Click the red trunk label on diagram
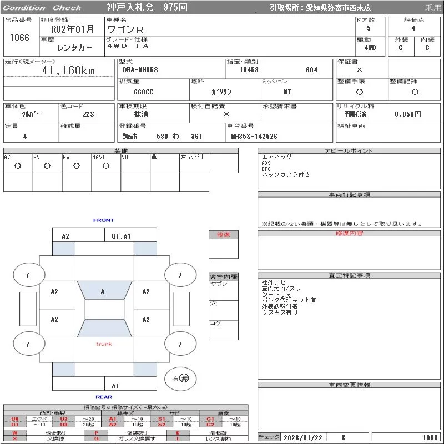Screen dimensions: 444x444 coord(104,344)
